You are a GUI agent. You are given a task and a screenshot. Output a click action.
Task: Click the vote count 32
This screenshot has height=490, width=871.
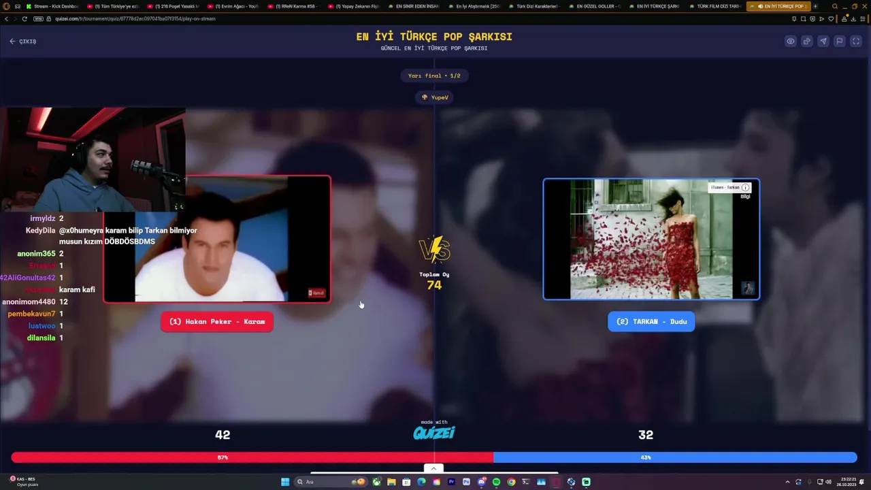[646, 435]
